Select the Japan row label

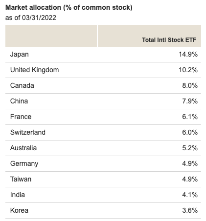(20, 54)
